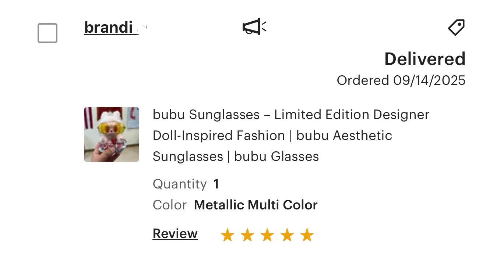Click the fifth rating star
The width and height of the screenshot is (486, 259).
(x=307, y=234)
